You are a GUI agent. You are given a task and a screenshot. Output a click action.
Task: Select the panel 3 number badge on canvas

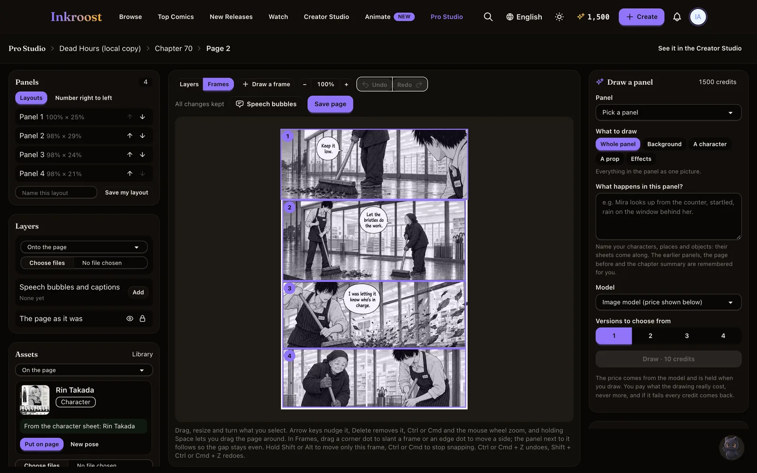pos(290,288)
